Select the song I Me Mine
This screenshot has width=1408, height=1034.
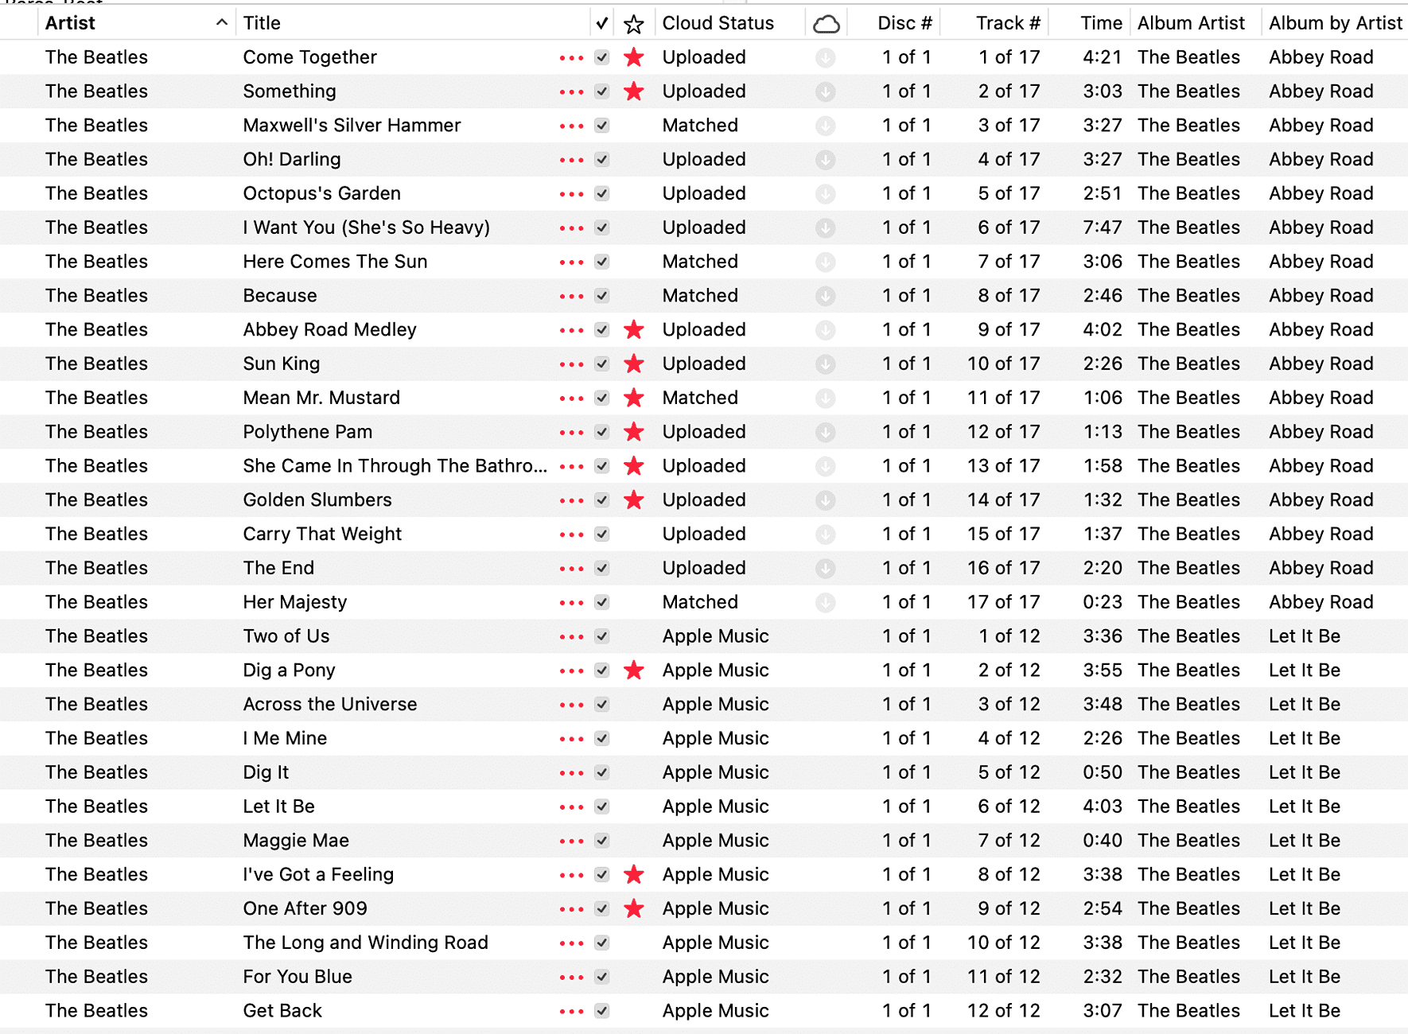click(285, 738)
